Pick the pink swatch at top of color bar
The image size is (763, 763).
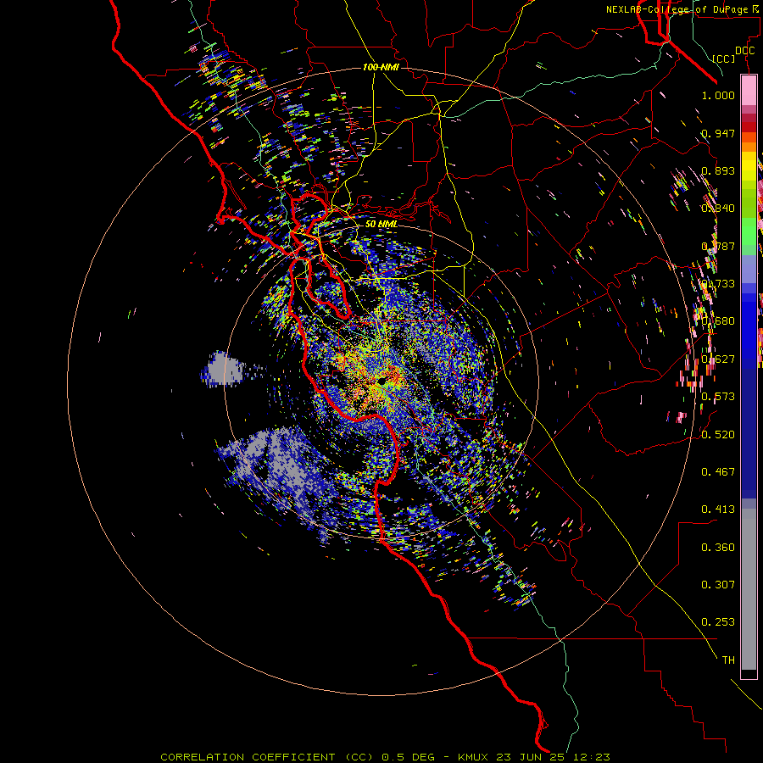click(749, 90)
